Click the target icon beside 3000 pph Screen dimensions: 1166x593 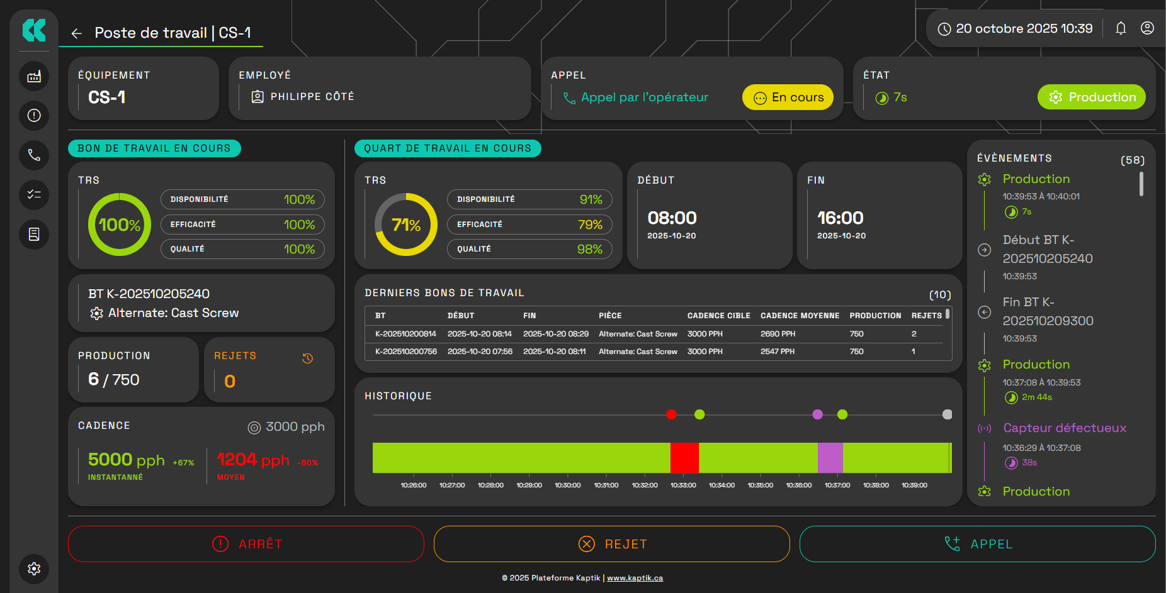[x=254, y=428]
